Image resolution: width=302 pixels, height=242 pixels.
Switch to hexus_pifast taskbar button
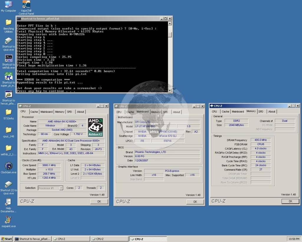[33, 239]
